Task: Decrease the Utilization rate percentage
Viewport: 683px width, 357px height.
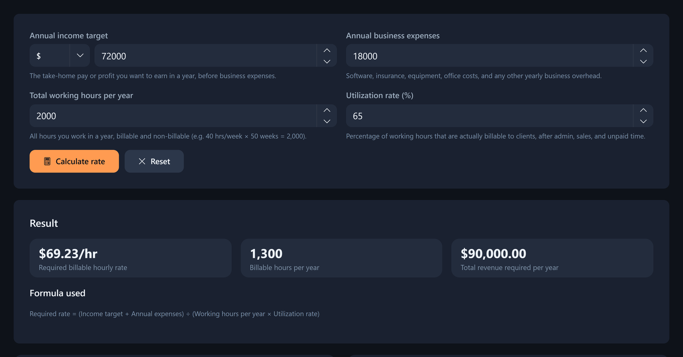Action: coord(643,121)
